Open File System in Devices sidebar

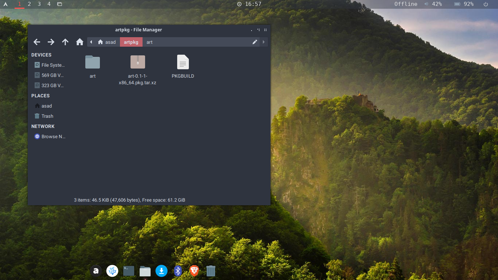tap(50, 65)
